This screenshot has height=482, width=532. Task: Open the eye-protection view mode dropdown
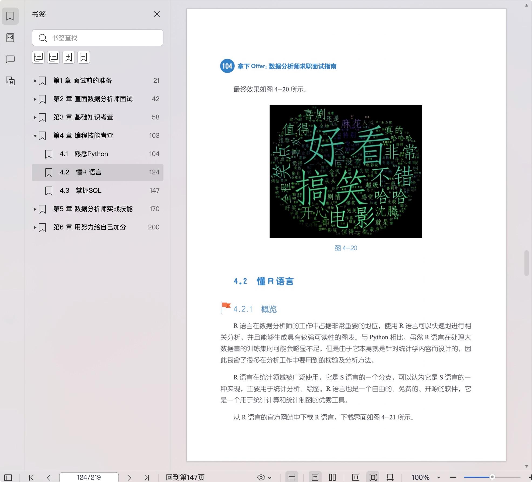click(264, 477)
